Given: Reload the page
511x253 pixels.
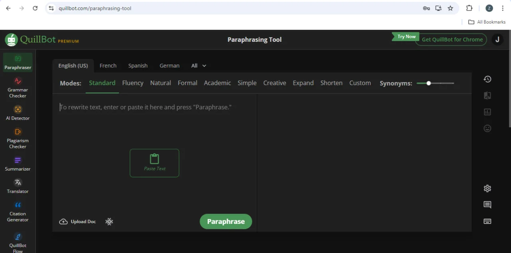Looking at the screenshot, I should pyautogui.click(x=35, y=8).
